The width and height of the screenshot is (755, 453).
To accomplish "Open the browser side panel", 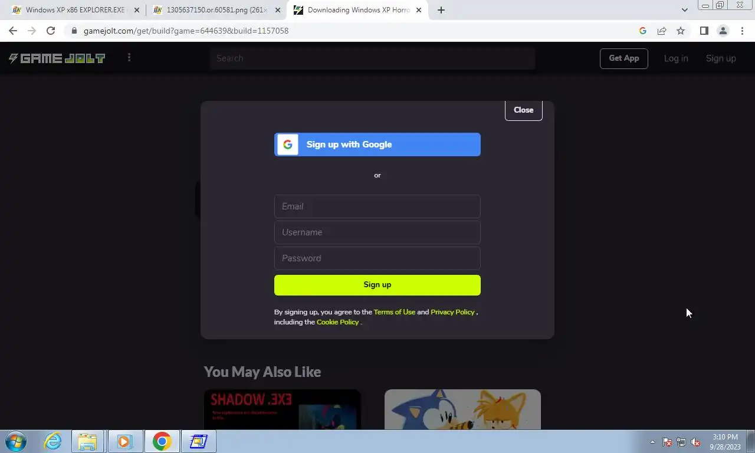I will 704,31.
